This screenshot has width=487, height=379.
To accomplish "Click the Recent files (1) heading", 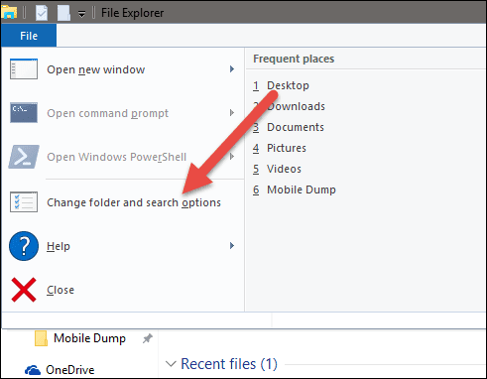I will (x=229, y=364).
